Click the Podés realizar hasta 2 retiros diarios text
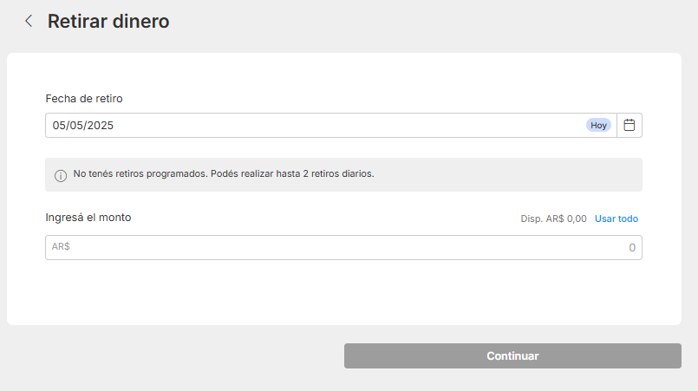The width and height of the screenshot is (698, 391). tap(293, 173)
